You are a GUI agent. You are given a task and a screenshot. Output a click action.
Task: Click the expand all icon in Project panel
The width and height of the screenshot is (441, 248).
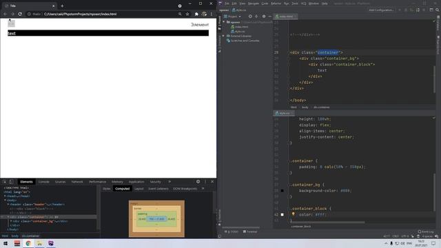click(256, 17)
